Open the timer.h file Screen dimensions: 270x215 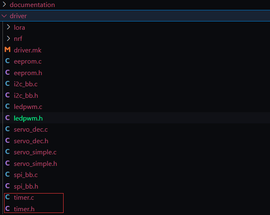(x=24, y=209)
